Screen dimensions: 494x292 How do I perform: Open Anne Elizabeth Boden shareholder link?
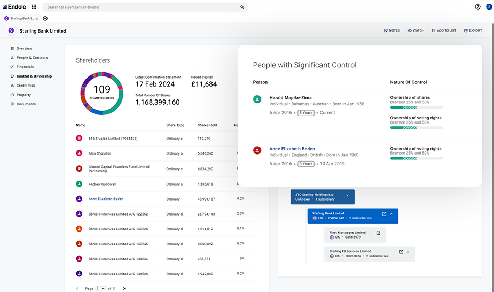click(x=106, y=199)
